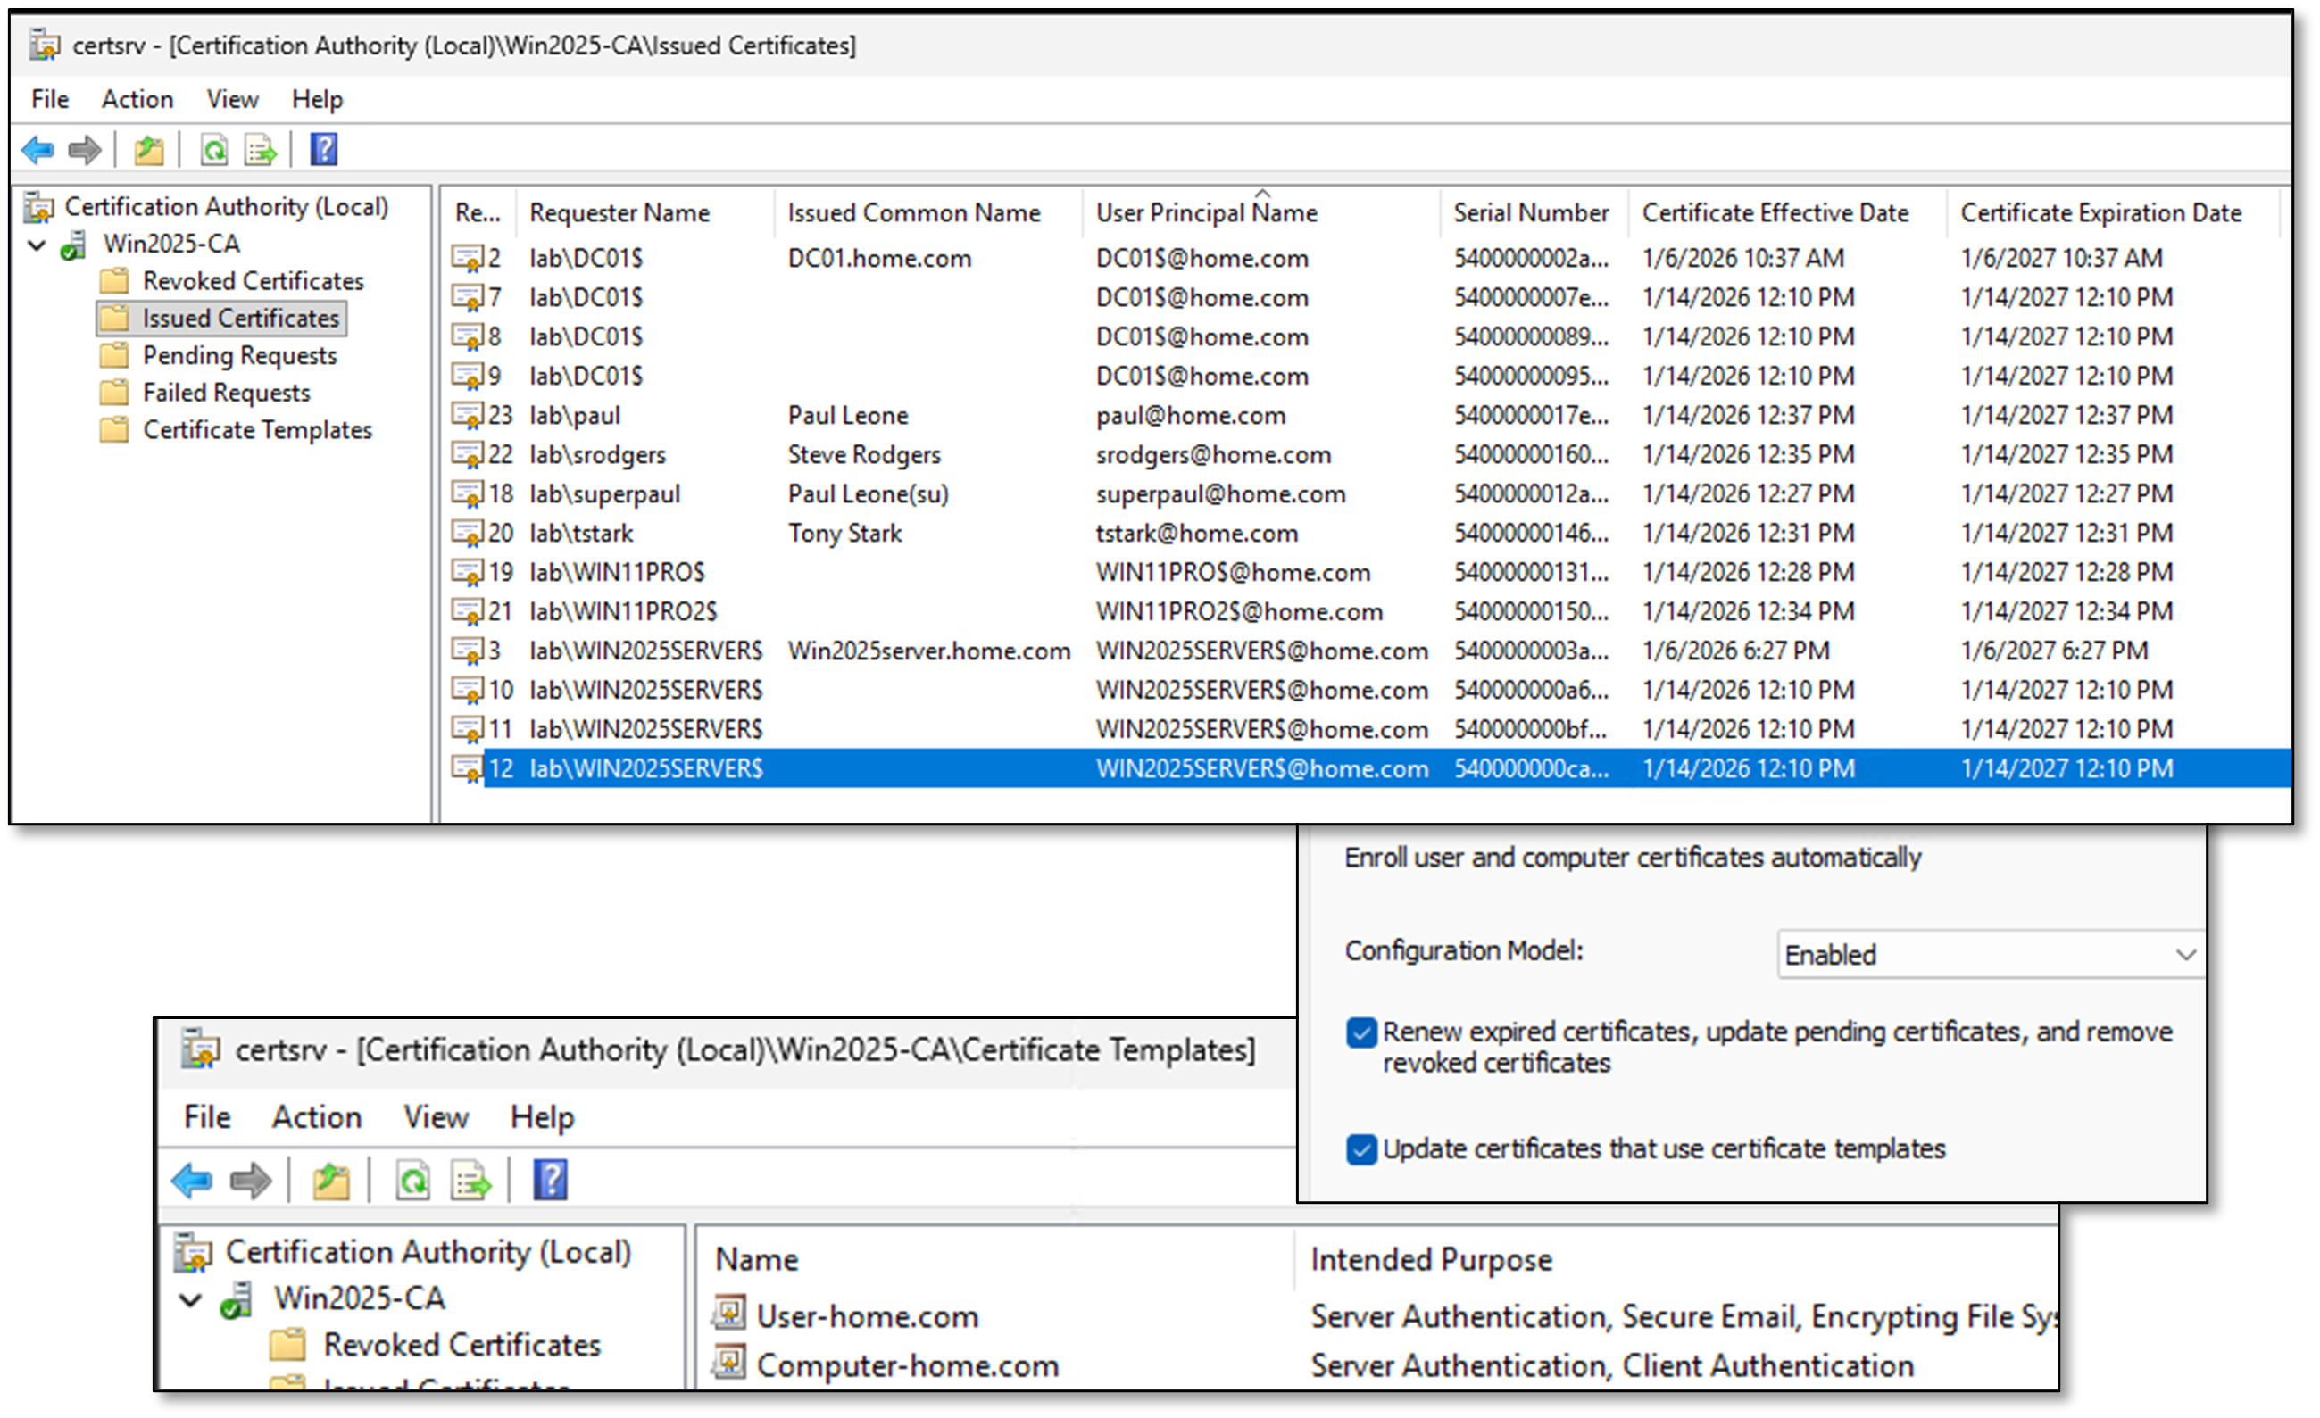Select the Computer-home.com certificate template

(x=907, y=1364)
